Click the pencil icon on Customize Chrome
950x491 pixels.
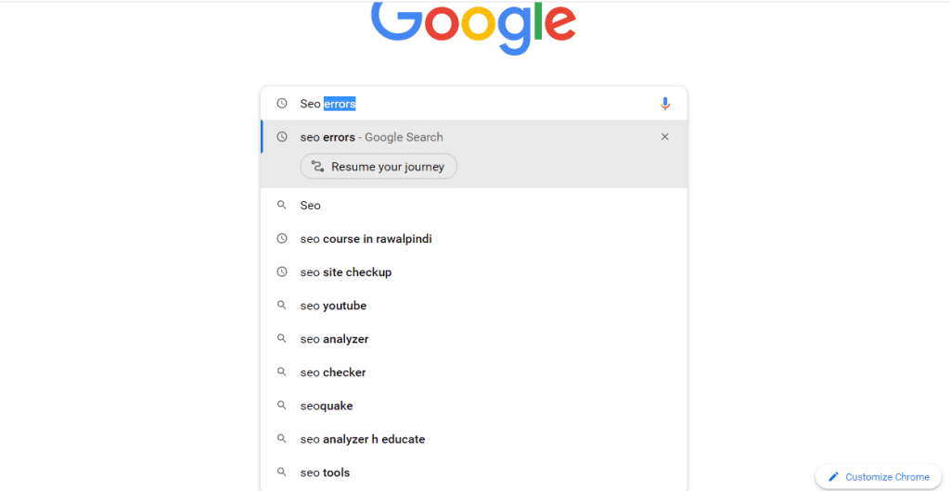pyautogui.click(x=833, y=477)
